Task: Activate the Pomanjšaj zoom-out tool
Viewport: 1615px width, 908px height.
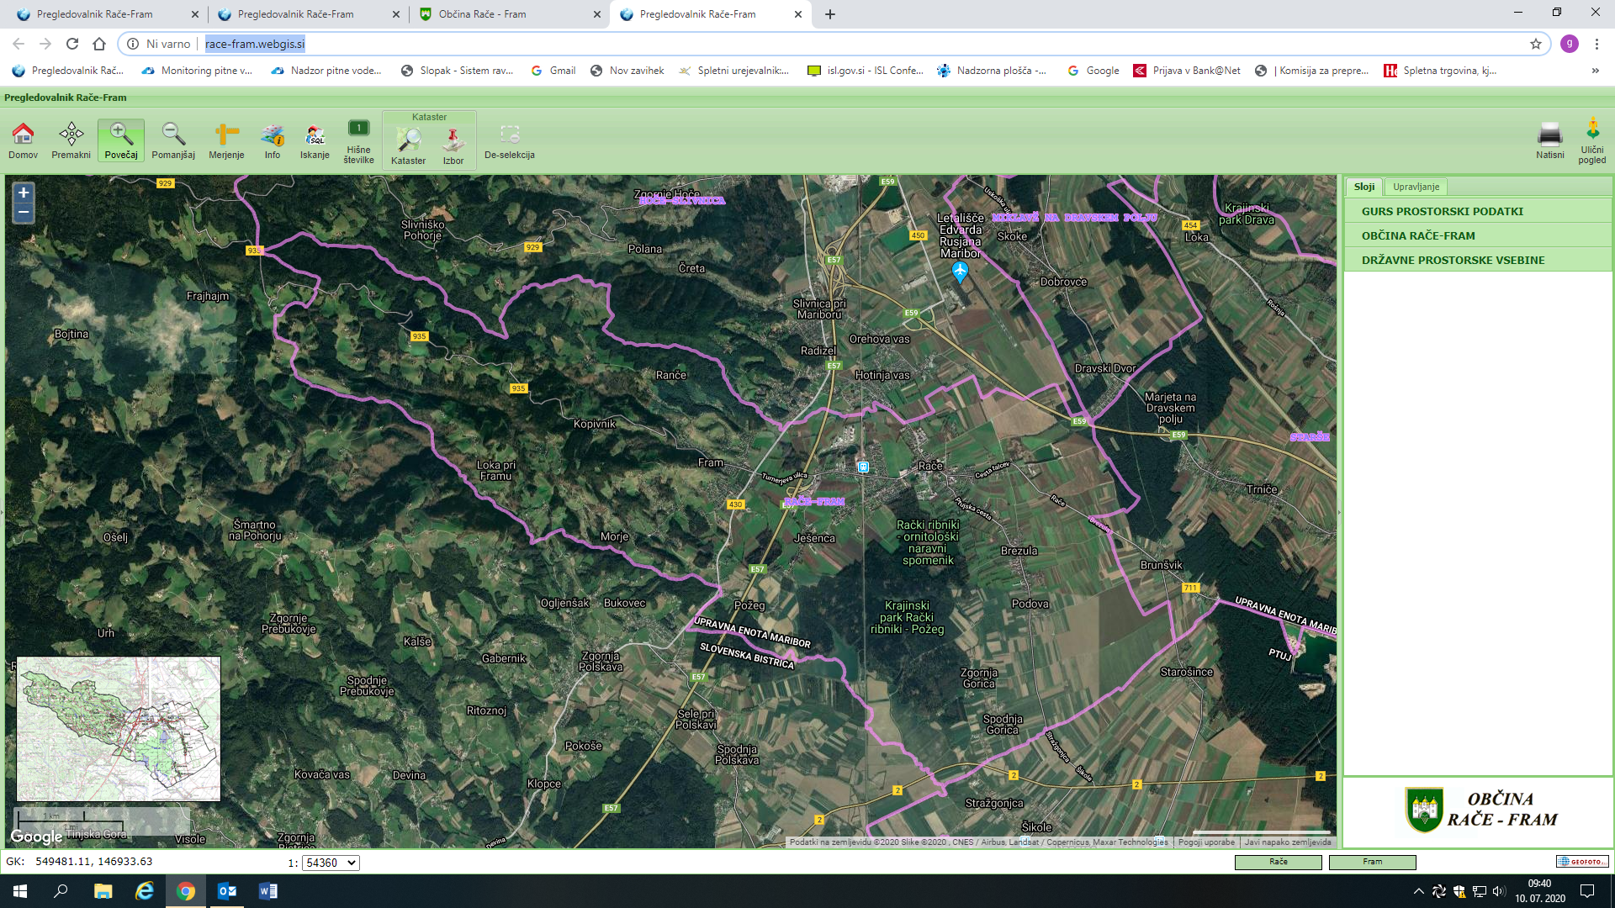Action: click(x=172, y=140)
